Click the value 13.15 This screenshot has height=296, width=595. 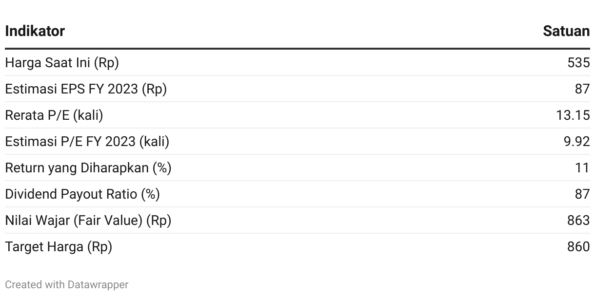(573, 115)
